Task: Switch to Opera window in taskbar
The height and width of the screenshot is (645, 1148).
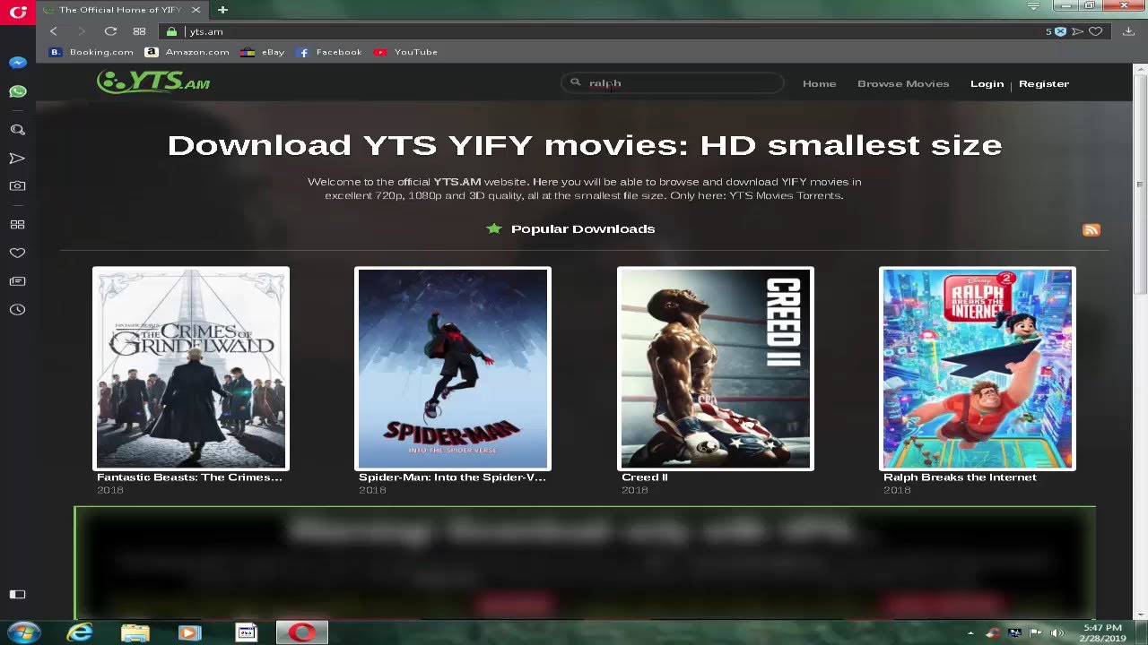Action: click(x=302, y=633)
